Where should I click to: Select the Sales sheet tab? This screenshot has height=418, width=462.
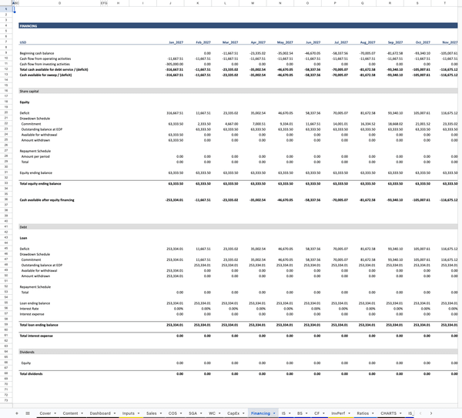tap(152, 413)
